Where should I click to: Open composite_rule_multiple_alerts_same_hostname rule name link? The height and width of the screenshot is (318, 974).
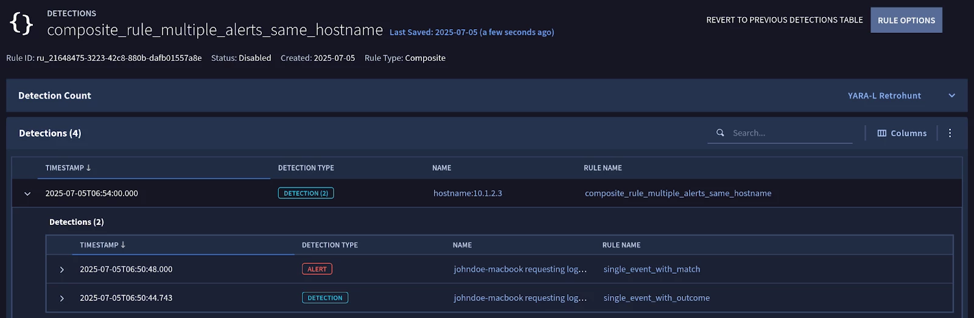(x=678, y=193)
